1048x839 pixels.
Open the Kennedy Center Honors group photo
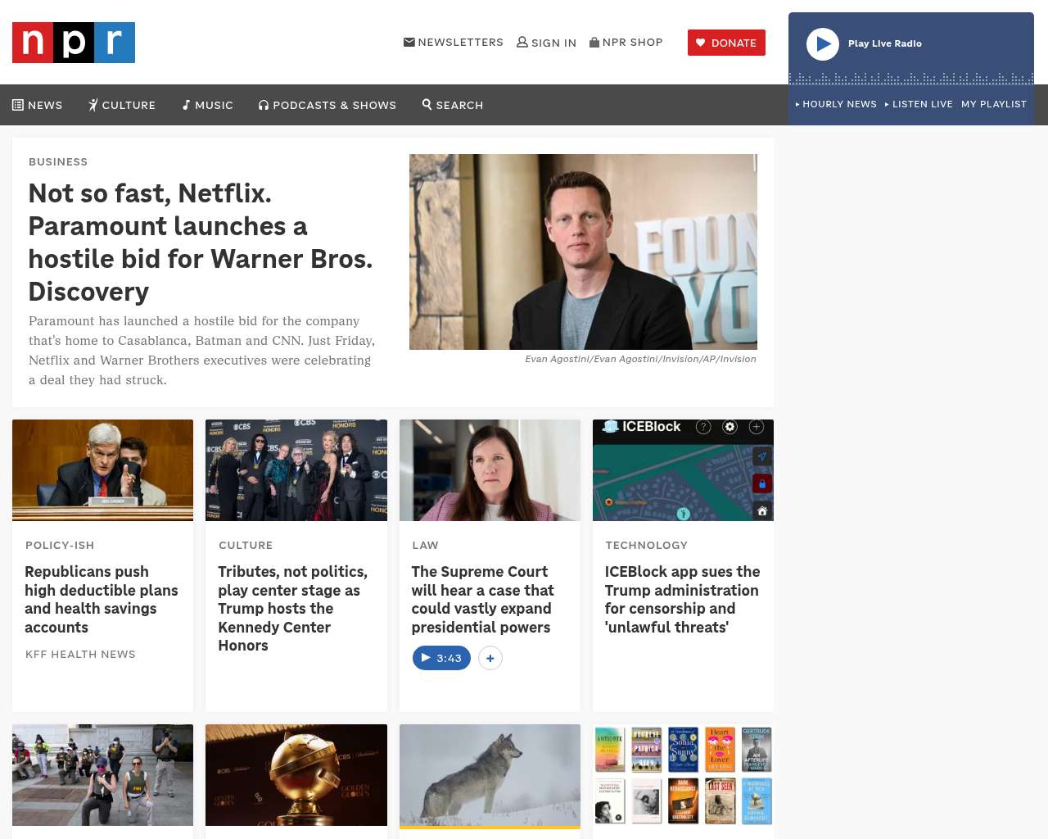click(296, 470)
